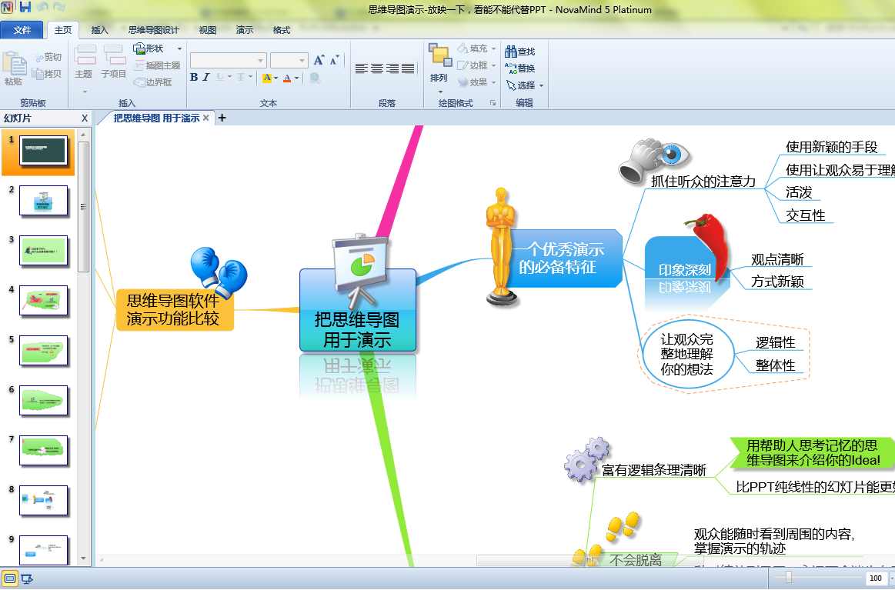This screenshot has width=895, height=590.
Task: Decrease font size with small A icon
Action: pyautogui.click(x=335, y=59)
